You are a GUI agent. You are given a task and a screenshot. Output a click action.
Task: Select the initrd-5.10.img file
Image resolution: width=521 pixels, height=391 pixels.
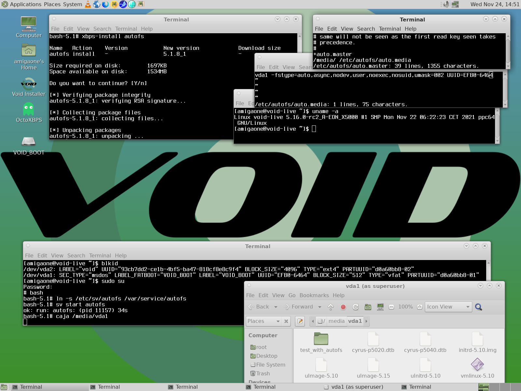[x=477, y=343]
